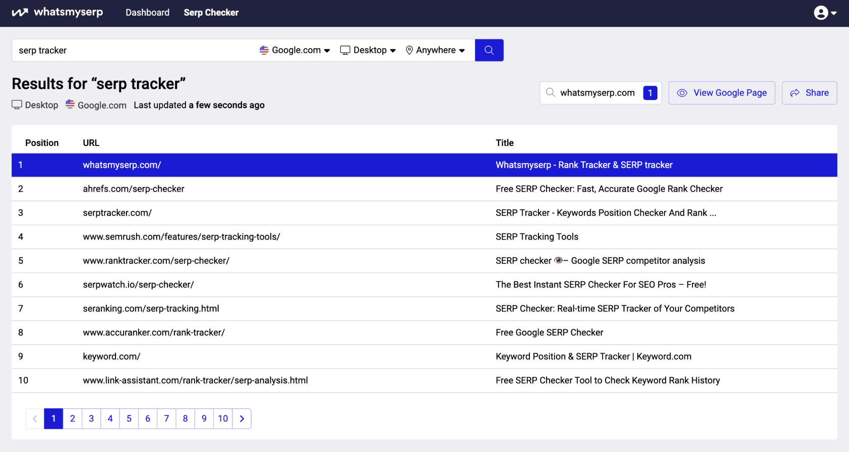The width and height of the screenshot is (849, 452).
Task: Click the previous page arrow
Action: tap(35, 419)
